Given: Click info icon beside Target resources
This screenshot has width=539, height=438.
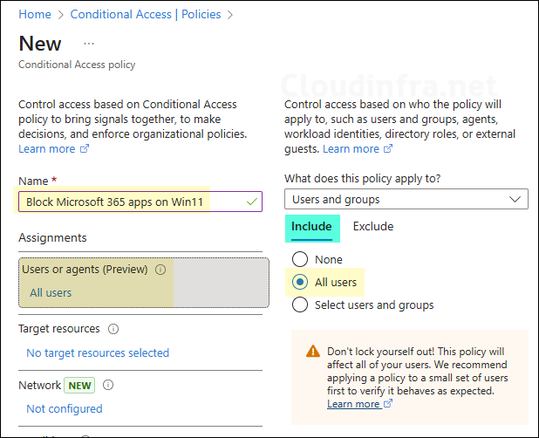Looking at the screenshot, I should tap(114, 329).
